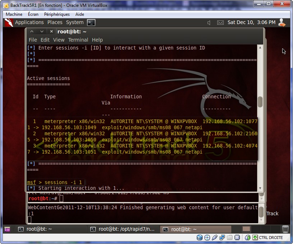Viewport: 293px width, 244px height.
Task: Open the Périphériques menu in VirtualBox
Action: [x=57, y=14]
